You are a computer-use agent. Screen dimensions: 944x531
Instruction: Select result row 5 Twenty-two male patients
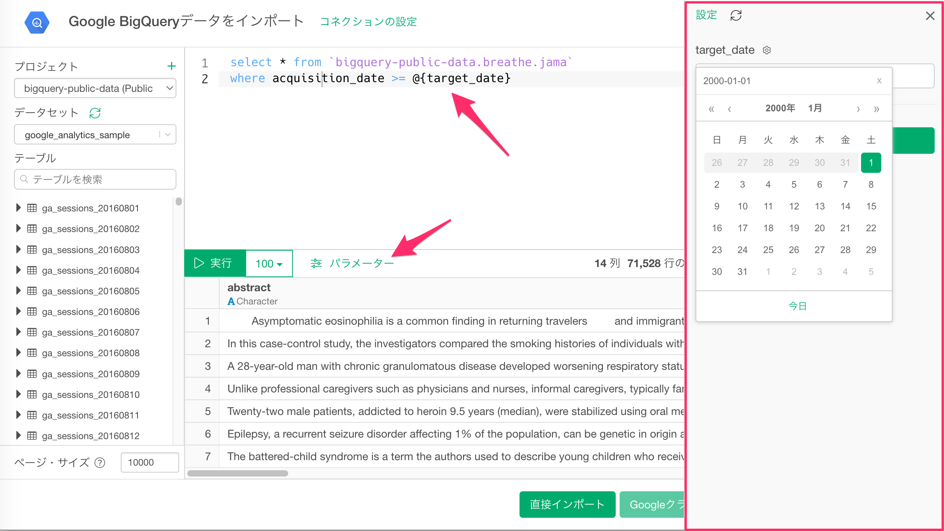(x=434, y=411)
